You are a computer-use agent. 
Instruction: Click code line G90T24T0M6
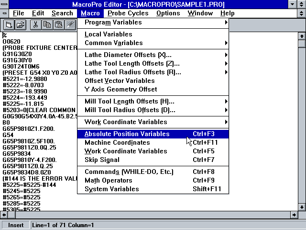pos(21,67)
